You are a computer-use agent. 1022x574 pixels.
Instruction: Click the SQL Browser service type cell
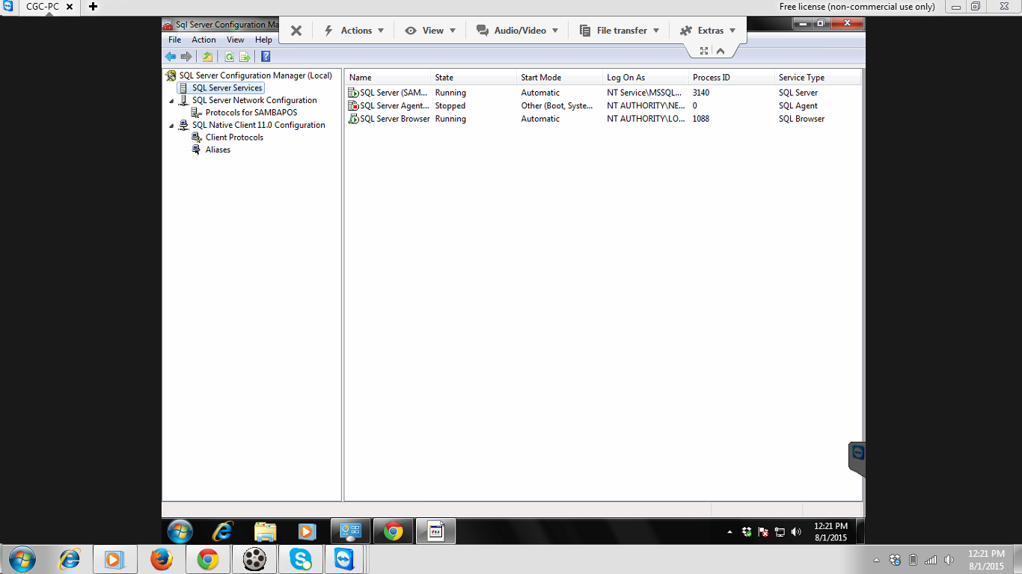801,119
